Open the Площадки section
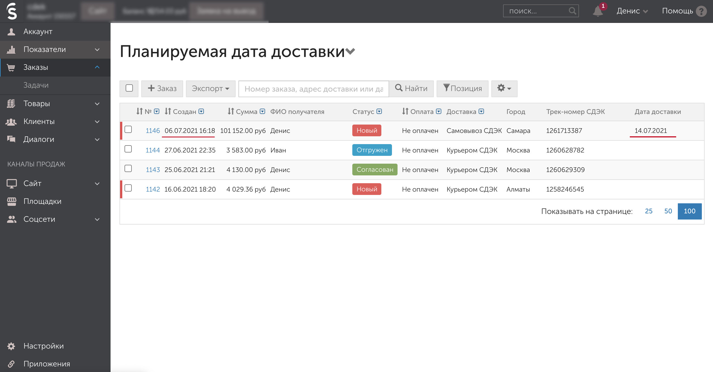Screen dimensions: 713x372 coord(42,201)
